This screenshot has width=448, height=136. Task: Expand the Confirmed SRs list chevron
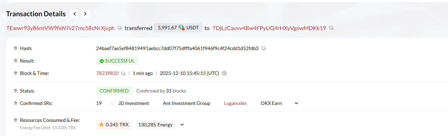point(296,103)
